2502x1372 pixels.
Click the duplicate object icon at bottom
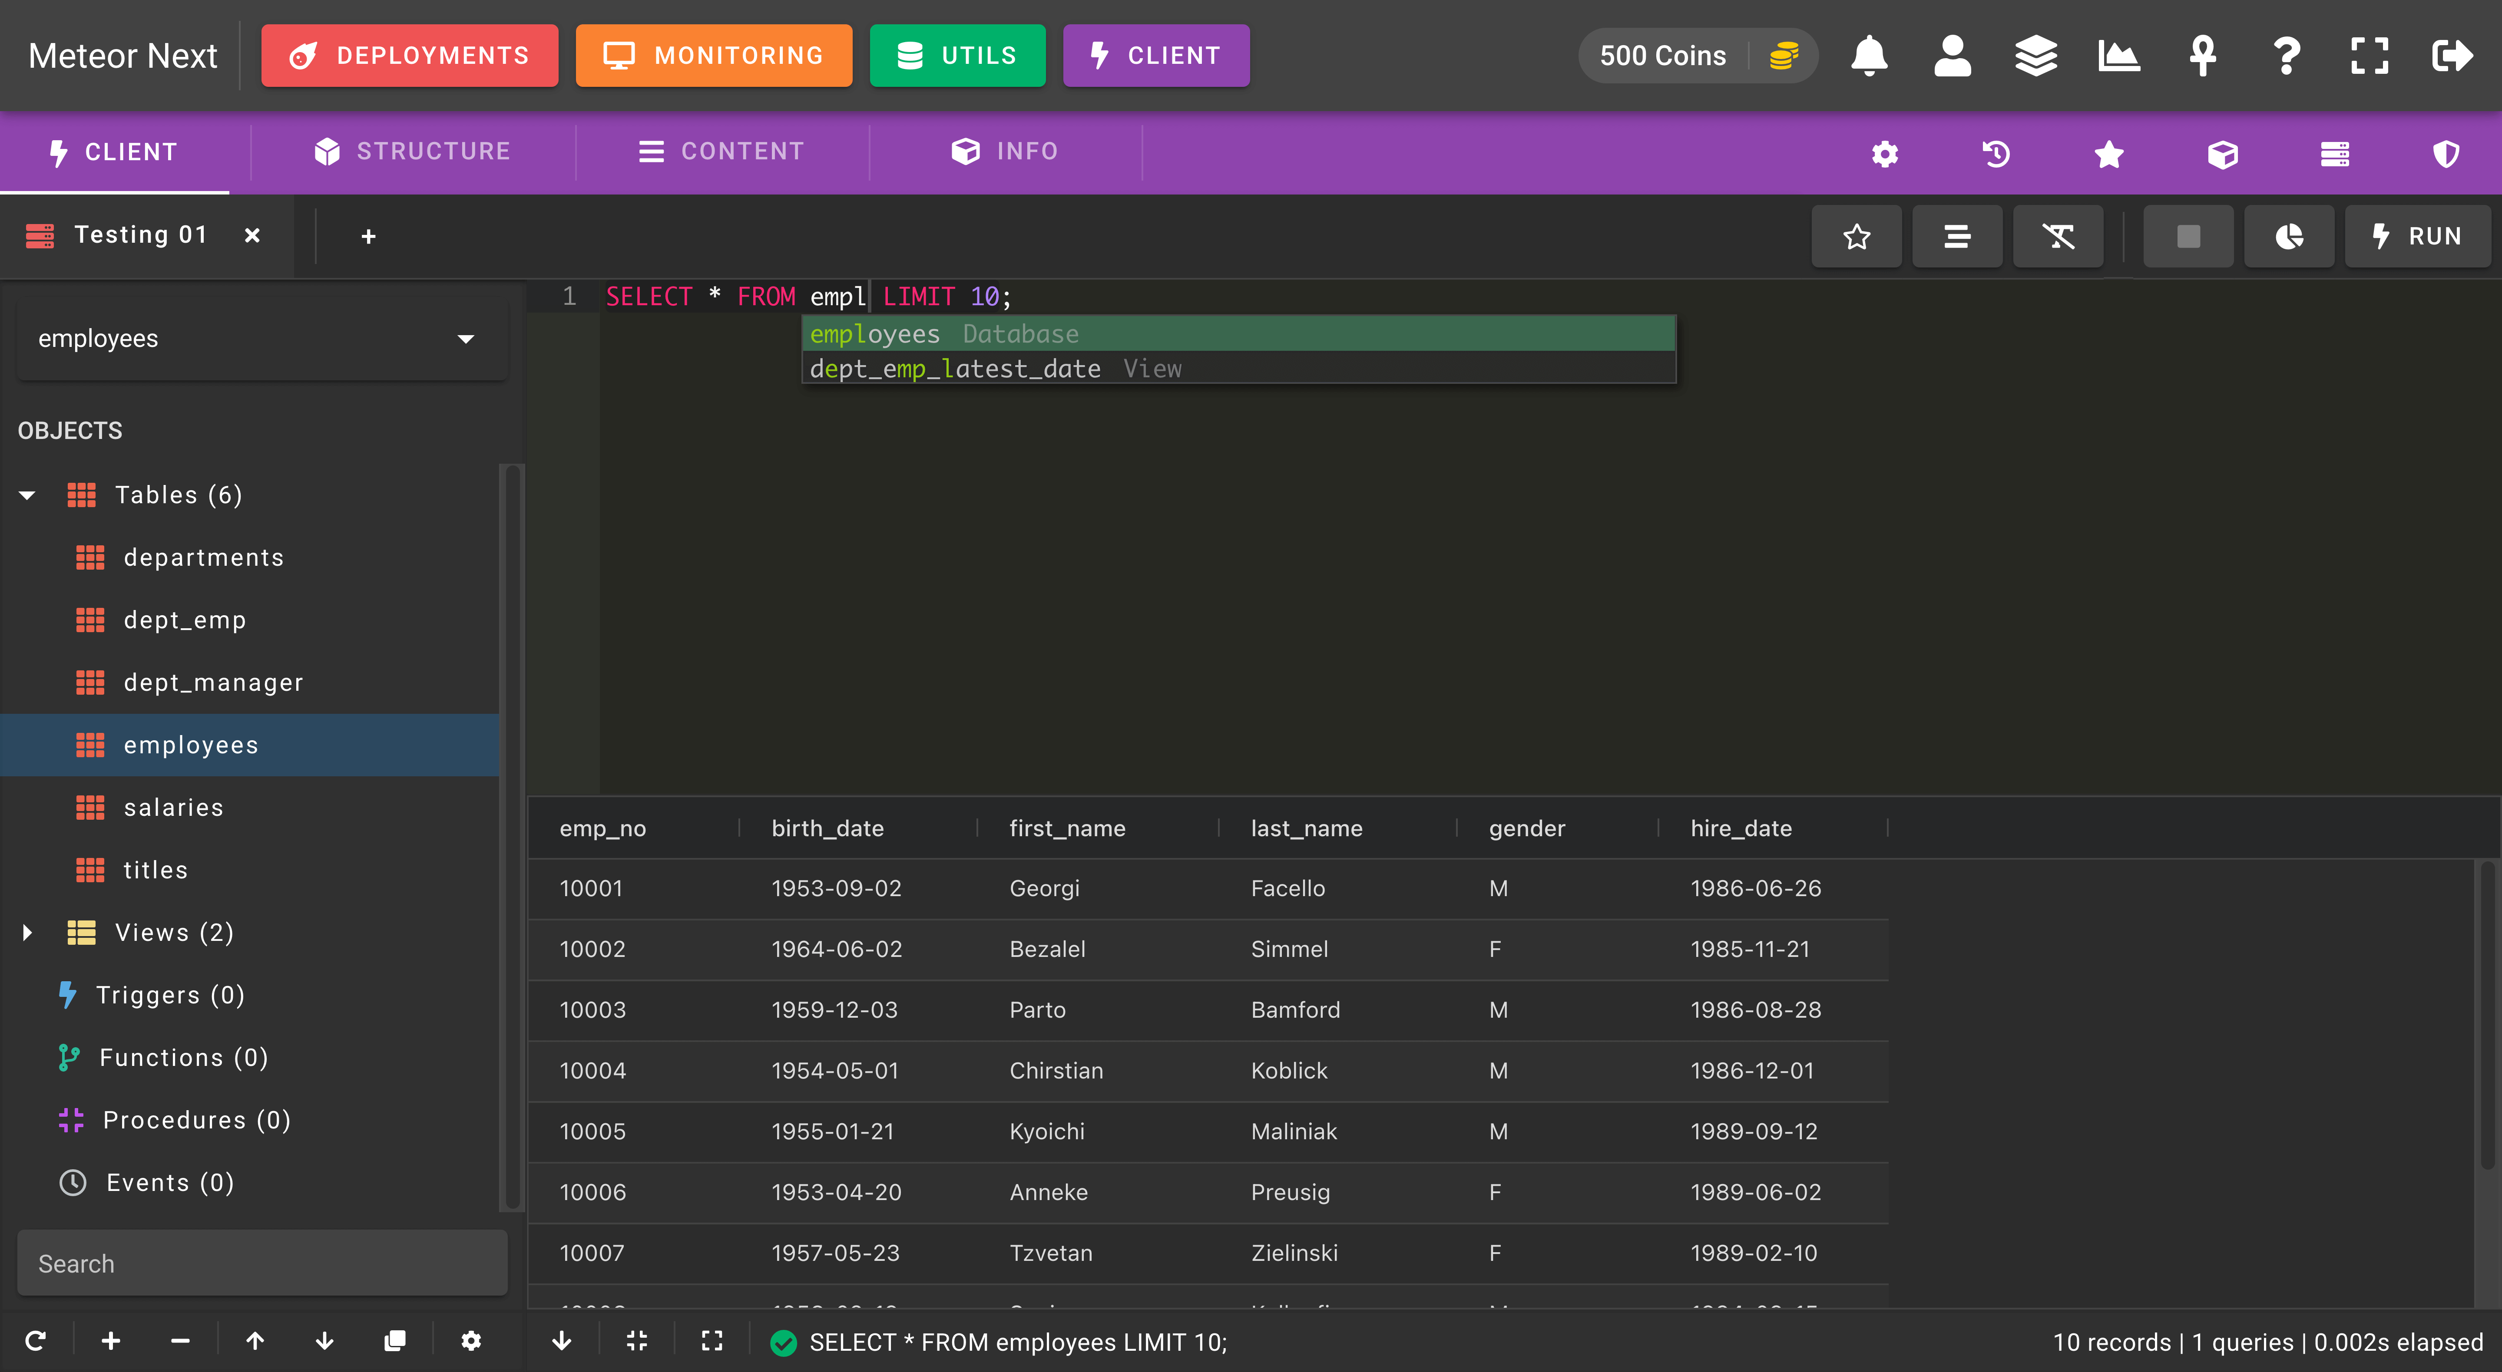click(x=394, y=1341)
